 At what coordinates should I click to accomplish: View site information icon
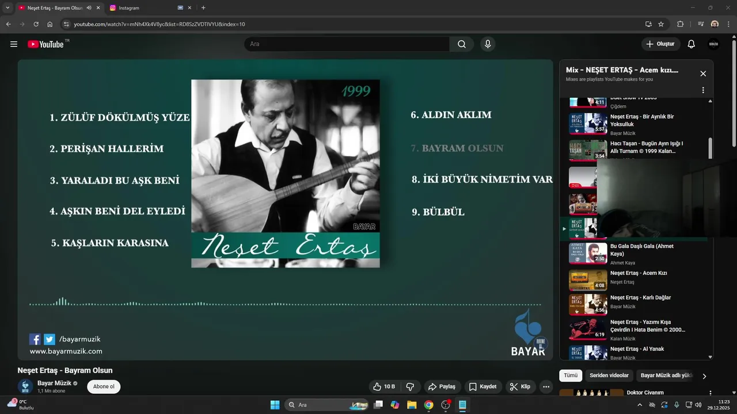point(66,24)
